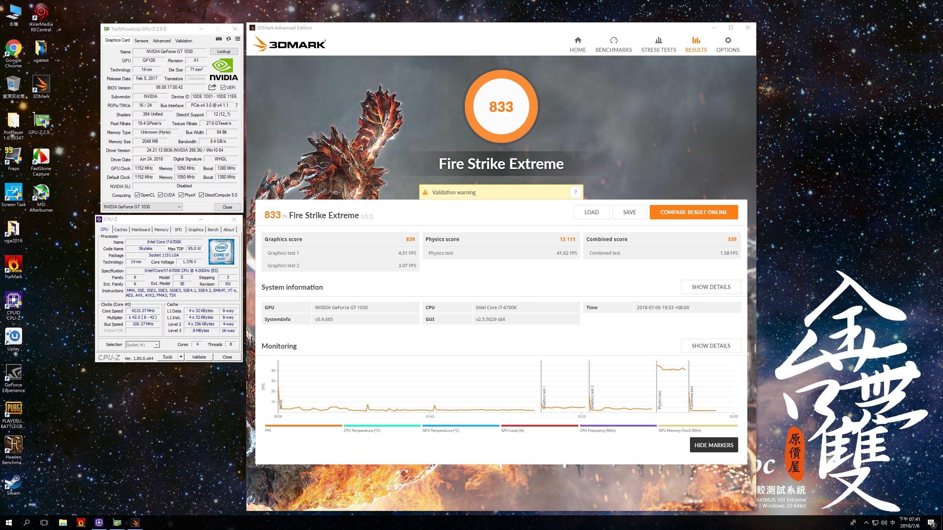Switch to the Advanced tab in GPU-Z

(x=162, y=41)
